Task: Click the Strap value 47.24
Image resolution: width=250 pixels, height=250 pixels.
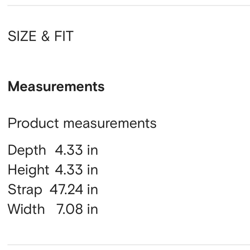Action: click(66, 189)
